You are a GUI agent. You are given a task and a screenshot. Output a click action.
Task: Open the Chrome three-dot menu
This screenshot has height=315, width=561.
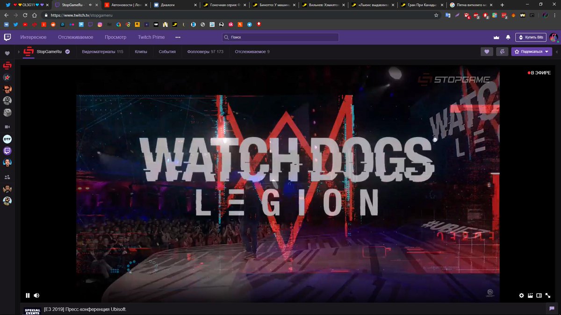click(555, 15)
